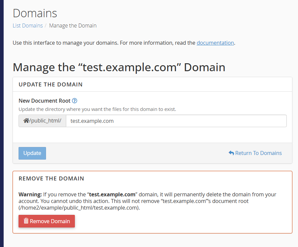
Task: Click the dark navy sidebar strip
Action: point(2,123)
